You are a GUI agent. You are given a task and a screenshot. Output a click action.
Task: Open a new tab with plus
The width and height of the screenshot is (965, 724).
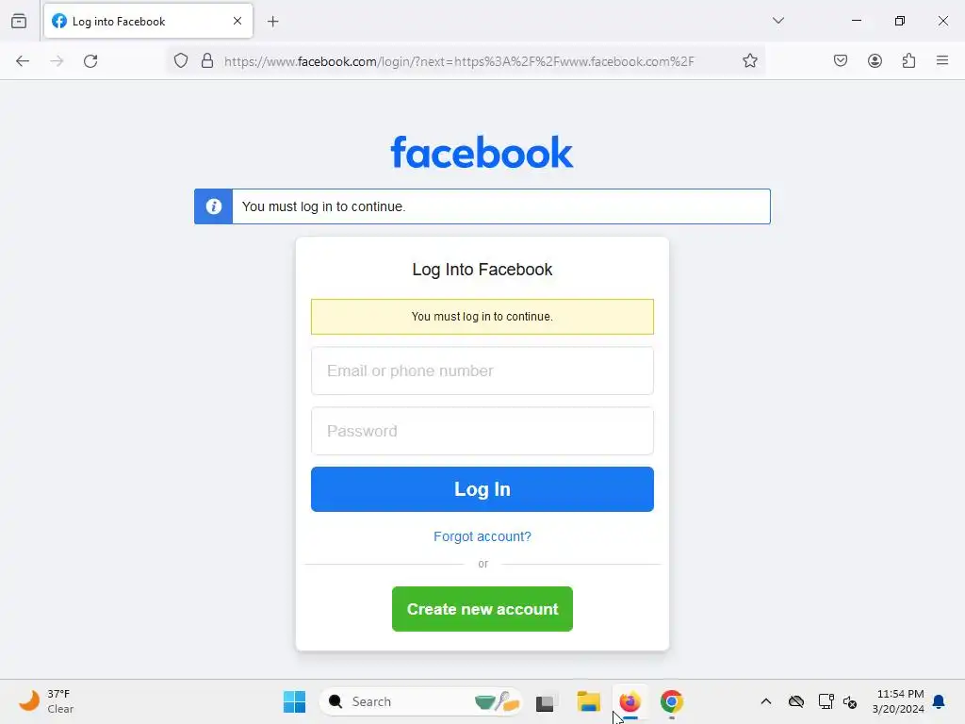[x=273, y=22]
